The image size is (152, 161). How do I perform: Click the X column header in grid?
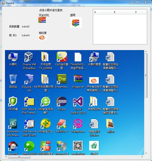click(x=114, y=12)
